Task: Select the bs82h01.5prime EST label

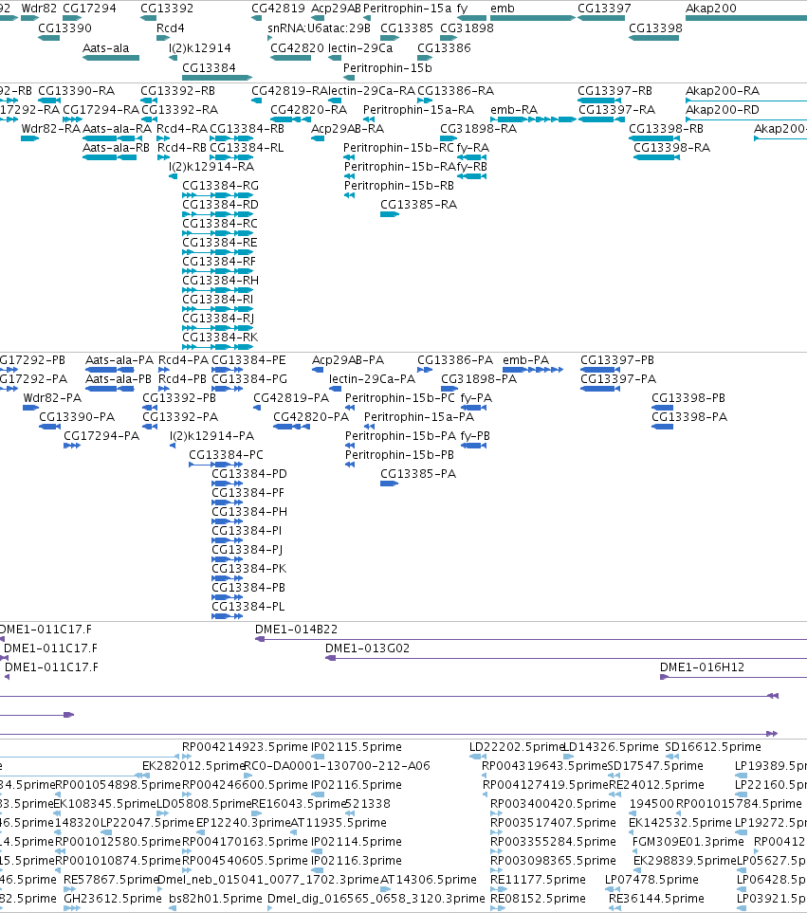Action: (x=215, y=899)
